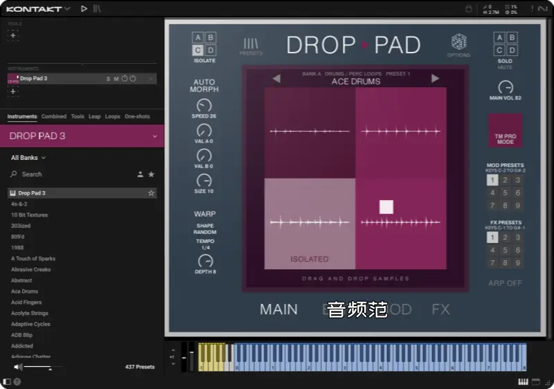Isolate pad D
The width and height of the screenshot is (554, 389).
pos(211,51)
